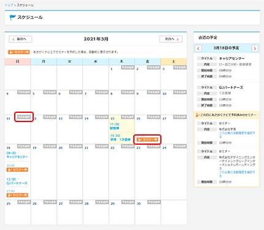Click gray add-schedule button on day 22
264x230 pixels.
click(128, 146)
